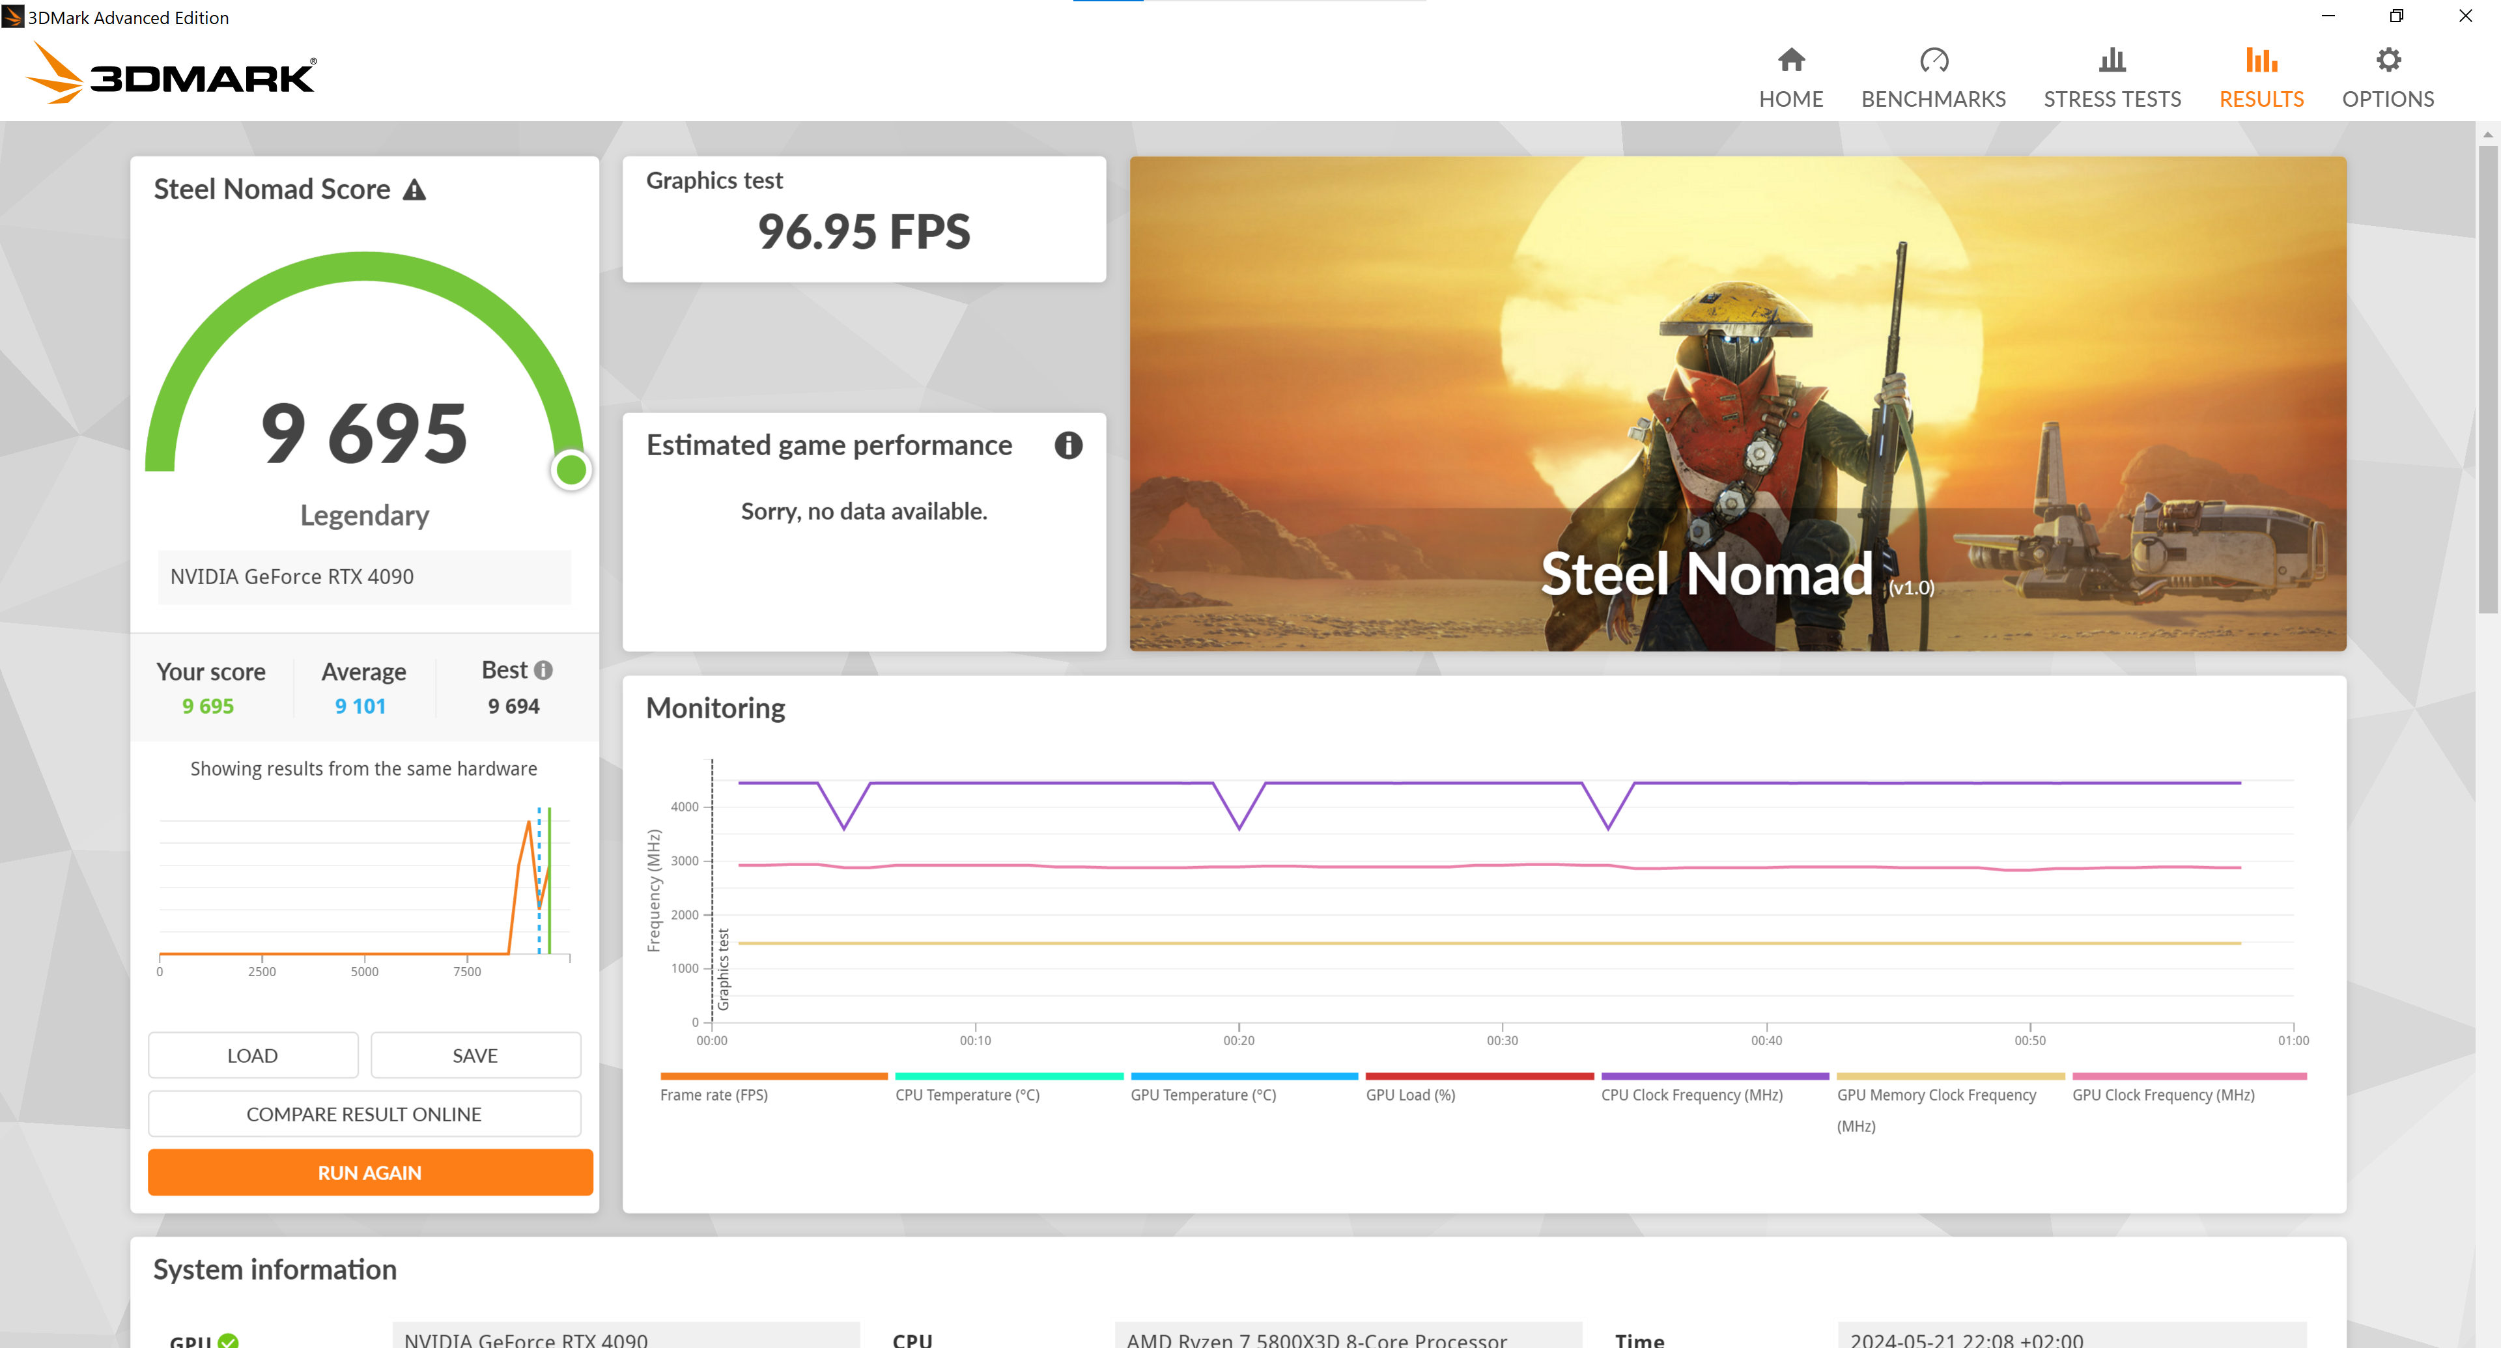
Task: Click GPU Memory Clock Frequency yellow swatch
Action: [1949, 1076]
